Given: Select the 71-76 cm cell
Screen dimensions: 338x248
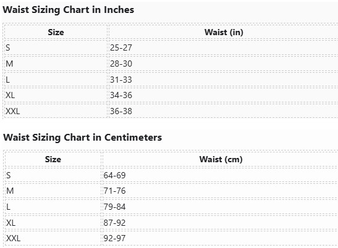Looking at the screenshot, I should pyautogui.click(x=114, y=191).
